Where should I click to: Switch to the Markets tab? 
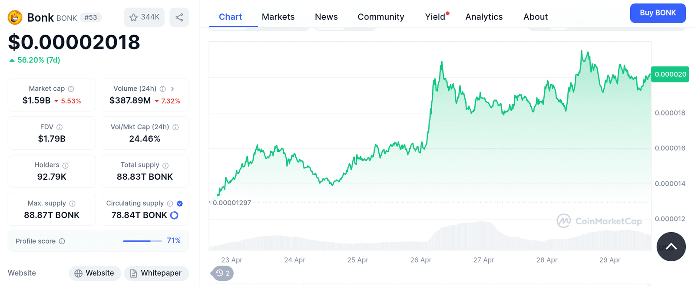(x=278, y=16)
